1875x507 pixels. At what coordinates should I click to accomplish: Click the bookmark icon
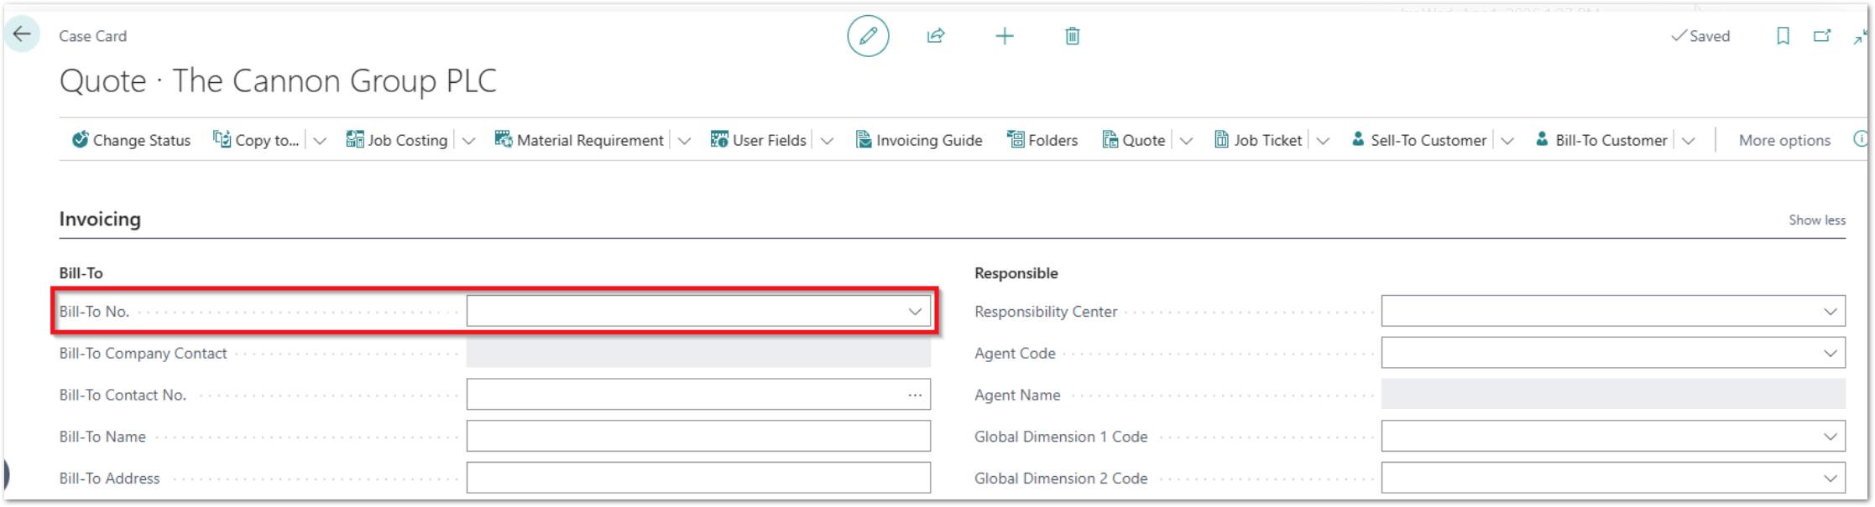tap(1783, 36)
